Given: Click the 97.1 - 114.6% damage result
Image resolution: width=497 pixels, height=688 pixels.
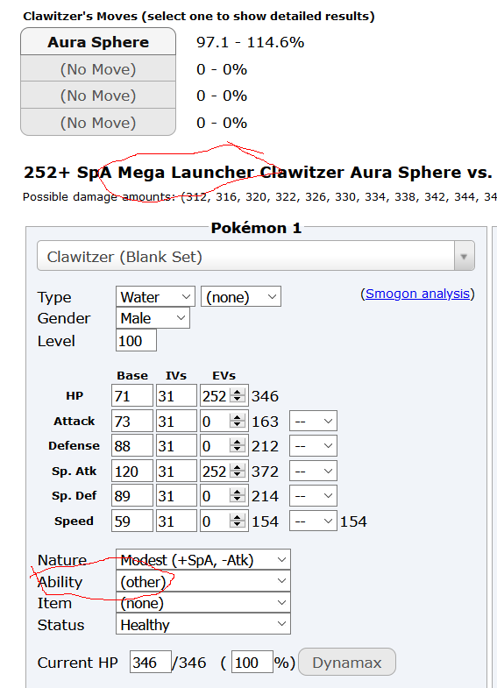Looking at the screenshot, I should [x=250, y=42].
